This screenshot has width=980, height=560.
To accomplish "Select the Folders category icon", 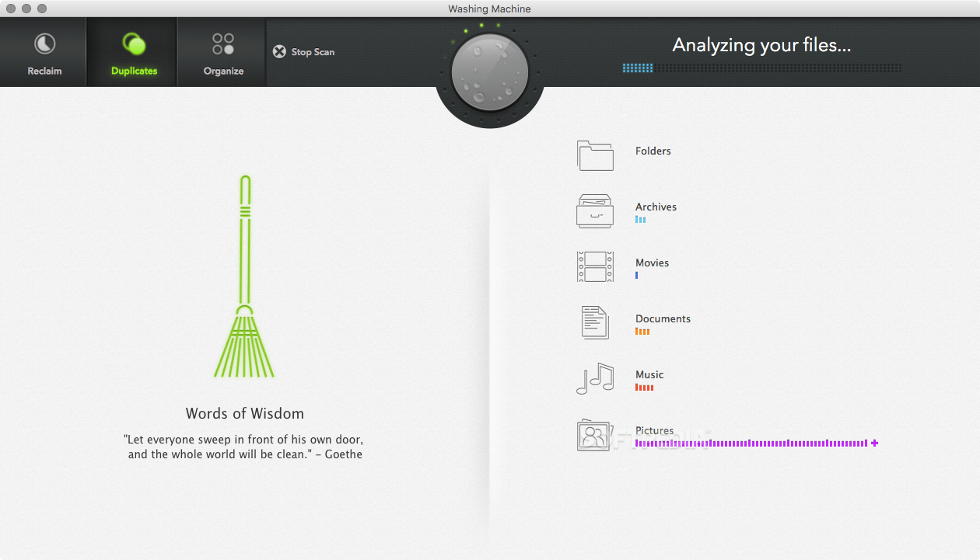I will coord(594,155).
